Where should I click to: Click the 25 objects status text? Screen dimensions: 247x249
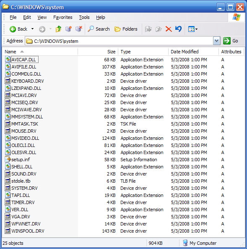13,243
